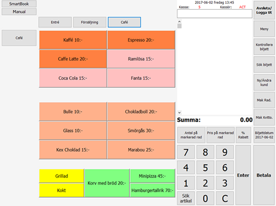Viewport: 276px width, 206px height.
Task: Clear entry with the C key
Action: (225, 198)
